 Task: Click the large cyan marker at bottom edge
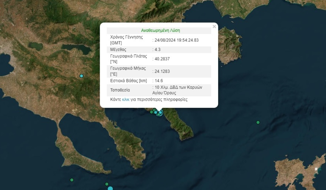coord(110,189)
